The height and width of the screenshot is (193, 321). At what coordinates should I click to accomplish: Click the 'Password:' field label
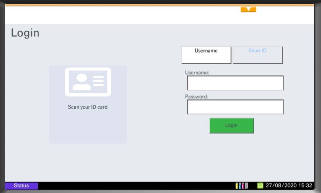197,96
